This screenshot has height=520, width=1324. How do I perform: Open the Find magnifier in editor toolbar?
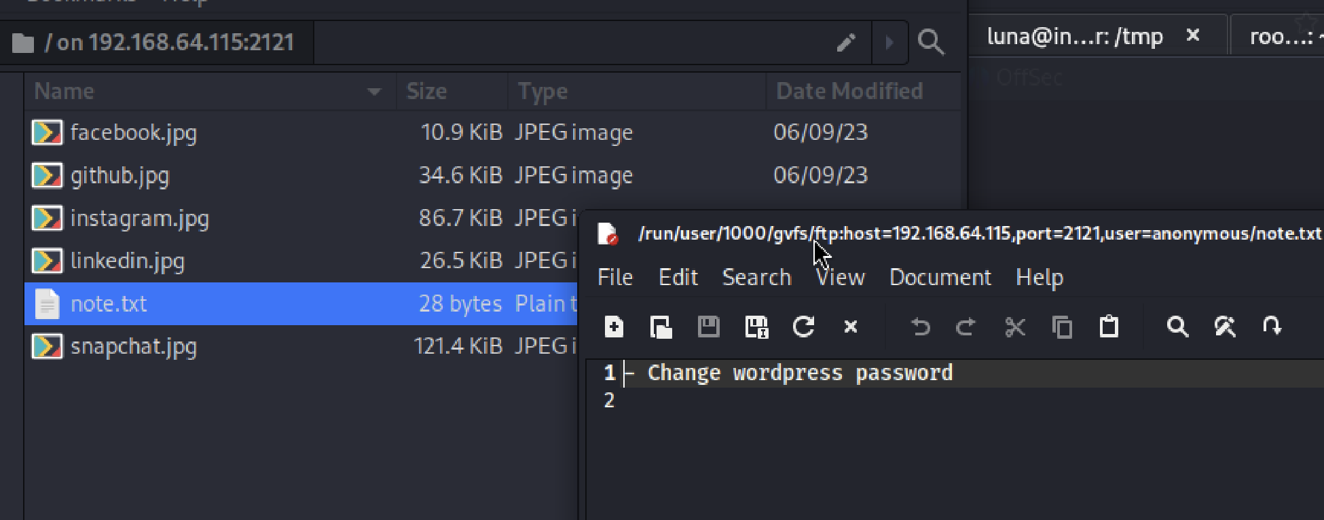[1177, 327]
